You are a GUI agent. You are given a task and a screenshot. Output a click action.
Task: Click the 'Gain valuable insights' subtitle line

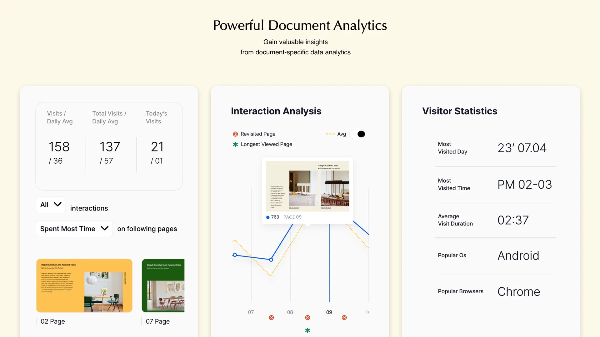[296, 42]
